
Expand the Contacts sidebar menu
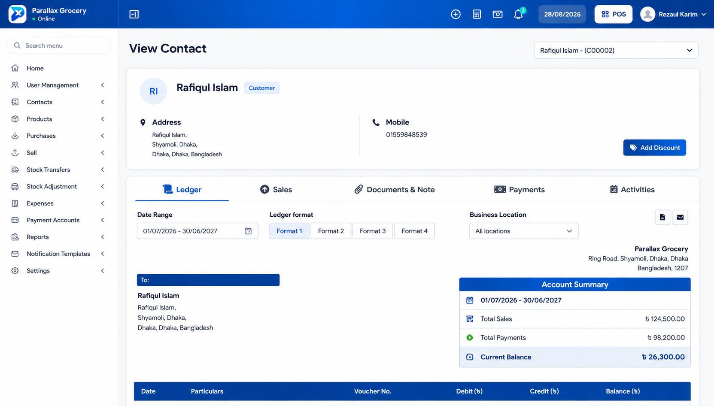(x=58, y=102)
